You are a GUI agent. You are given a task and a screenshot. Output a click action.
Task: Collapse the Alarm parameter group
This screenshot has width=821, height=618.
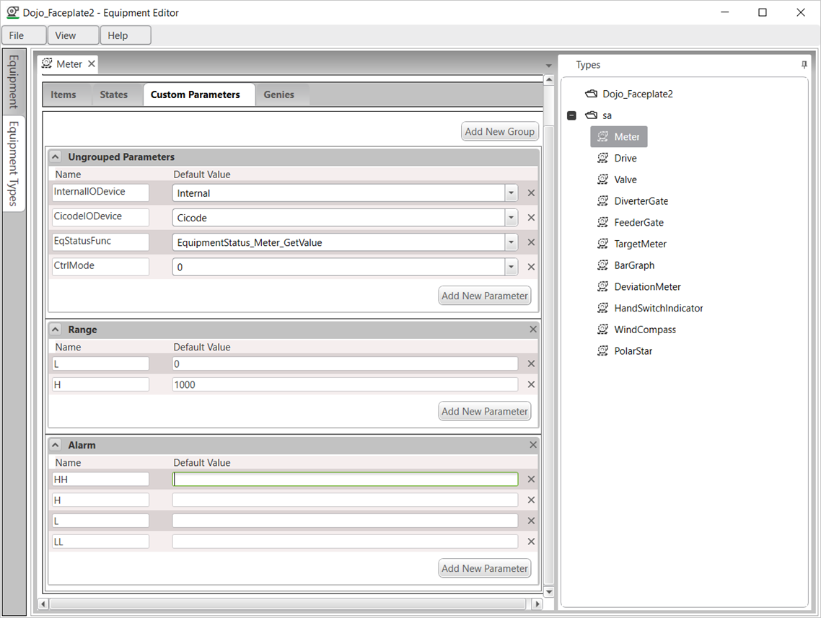(x=56, y=446)
